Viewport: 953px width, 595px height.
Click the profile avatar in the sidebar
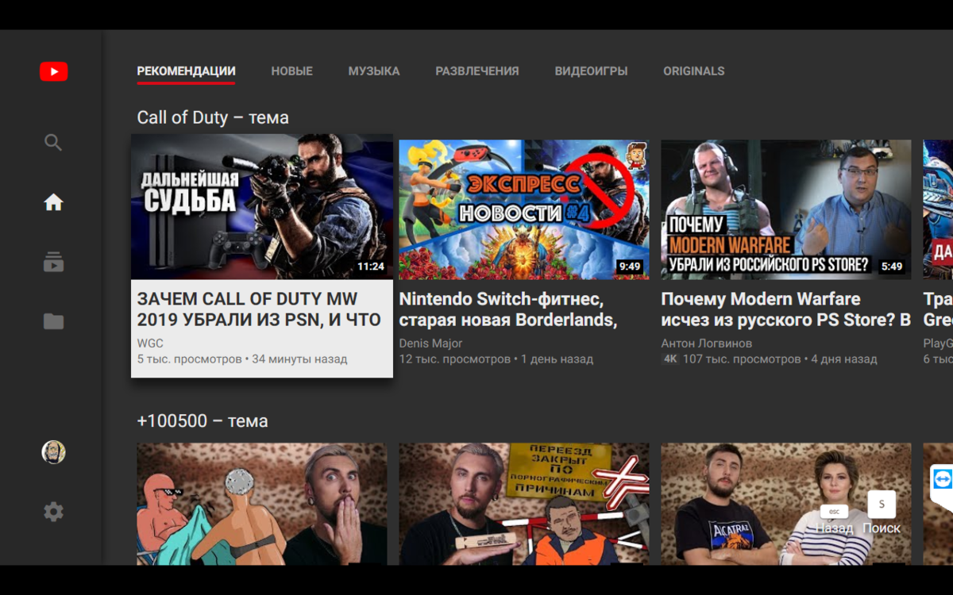tap(52, 453)
